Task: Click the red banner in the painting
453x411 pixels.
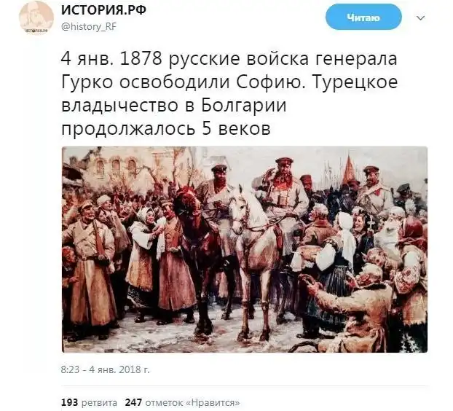Action: (350, 169)
